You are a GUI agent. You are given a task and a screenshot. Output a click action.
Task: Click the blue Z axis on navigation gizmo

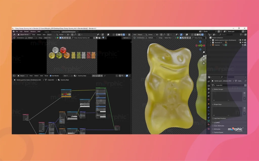pos(200,42)
